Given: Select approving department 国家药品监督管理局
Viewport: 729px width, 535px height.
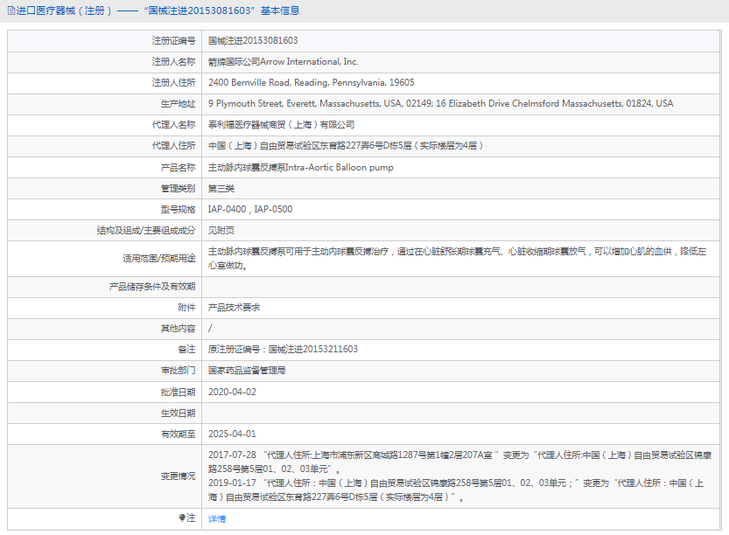Looking at the screenshot, I should 247,370.
